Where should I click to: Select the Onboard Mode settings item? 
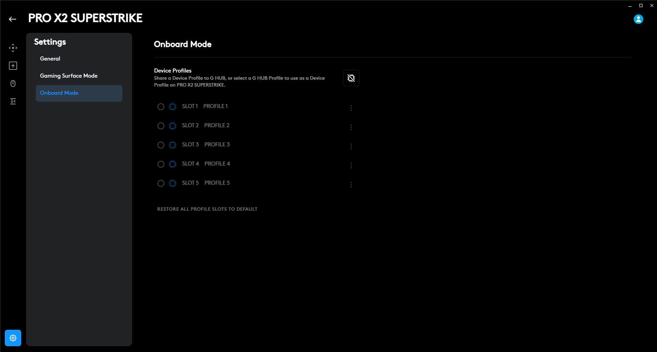(59, 93)
